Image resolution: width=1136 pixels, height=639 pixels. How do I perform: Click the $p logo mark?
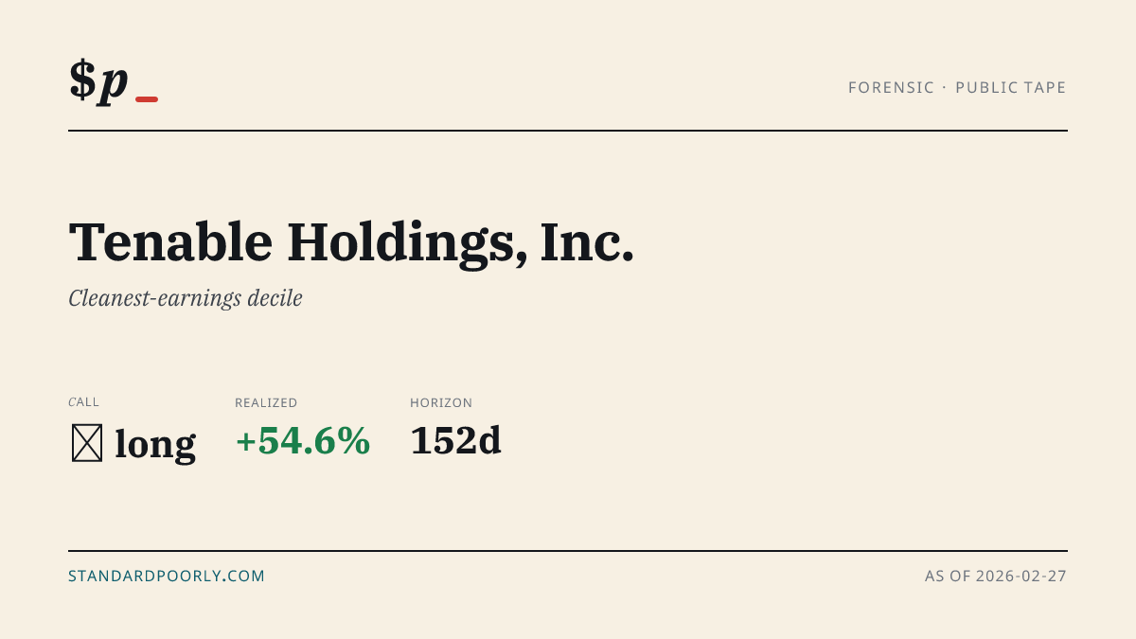point(98,81)
